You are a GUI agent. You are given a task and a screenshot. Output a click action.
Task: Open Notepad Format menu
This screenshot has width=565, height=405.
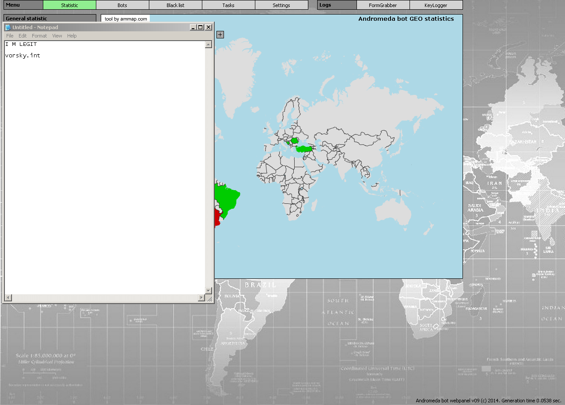[39, 36]
